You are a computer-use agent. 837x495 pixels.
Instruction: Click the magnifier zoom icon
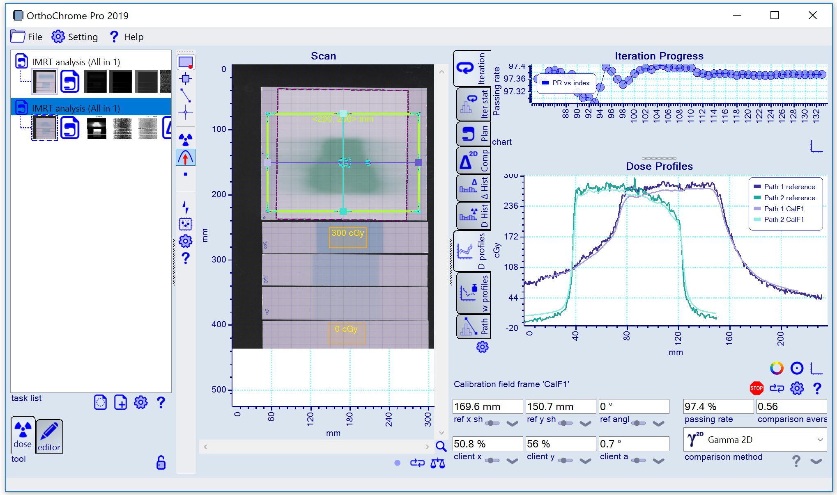441,446
